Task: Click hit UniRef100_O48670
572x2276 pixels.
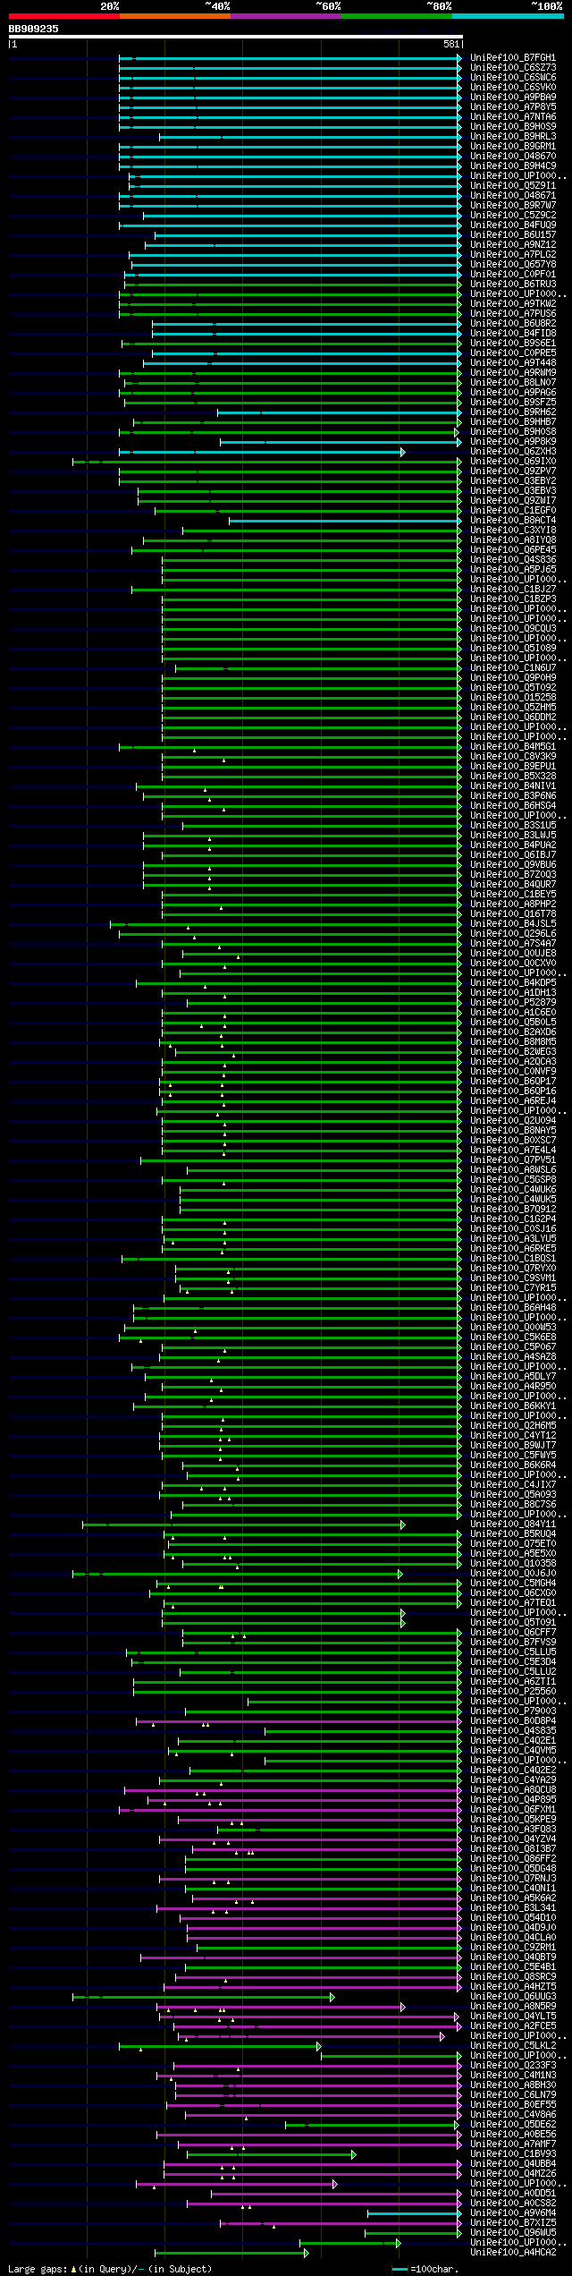Action: tap(513, 157)
